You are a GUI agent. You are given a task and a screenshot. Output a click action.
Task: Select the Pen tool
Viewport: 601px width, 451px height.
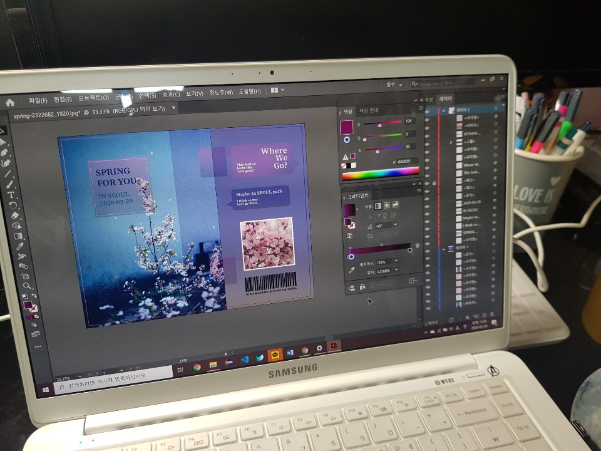pyautogui.click(x=4, y=153)
